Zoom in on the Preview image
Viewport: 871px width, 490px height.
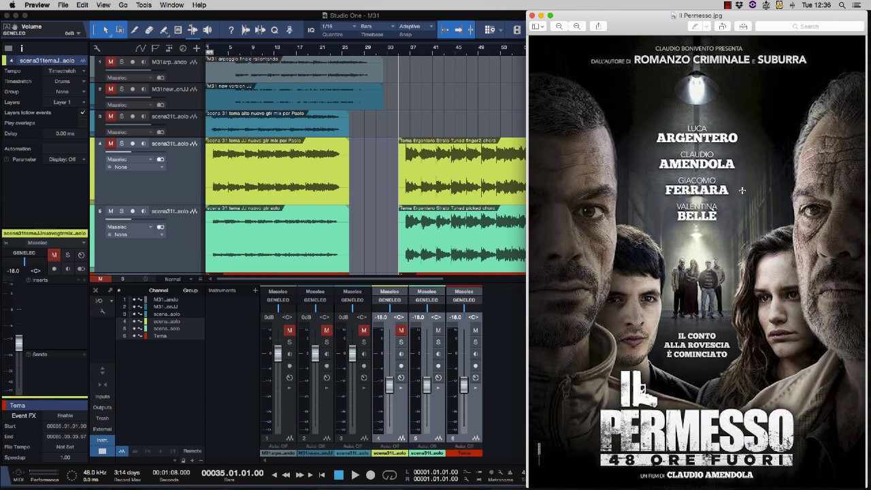(x=577, y=26)
